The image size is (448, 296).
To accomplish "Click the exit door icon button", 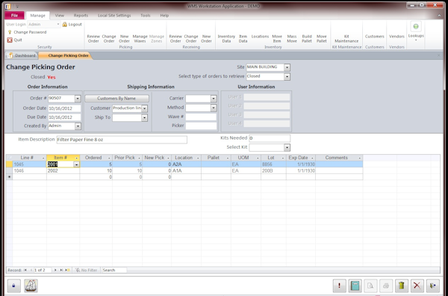I will tap(433, 286).
